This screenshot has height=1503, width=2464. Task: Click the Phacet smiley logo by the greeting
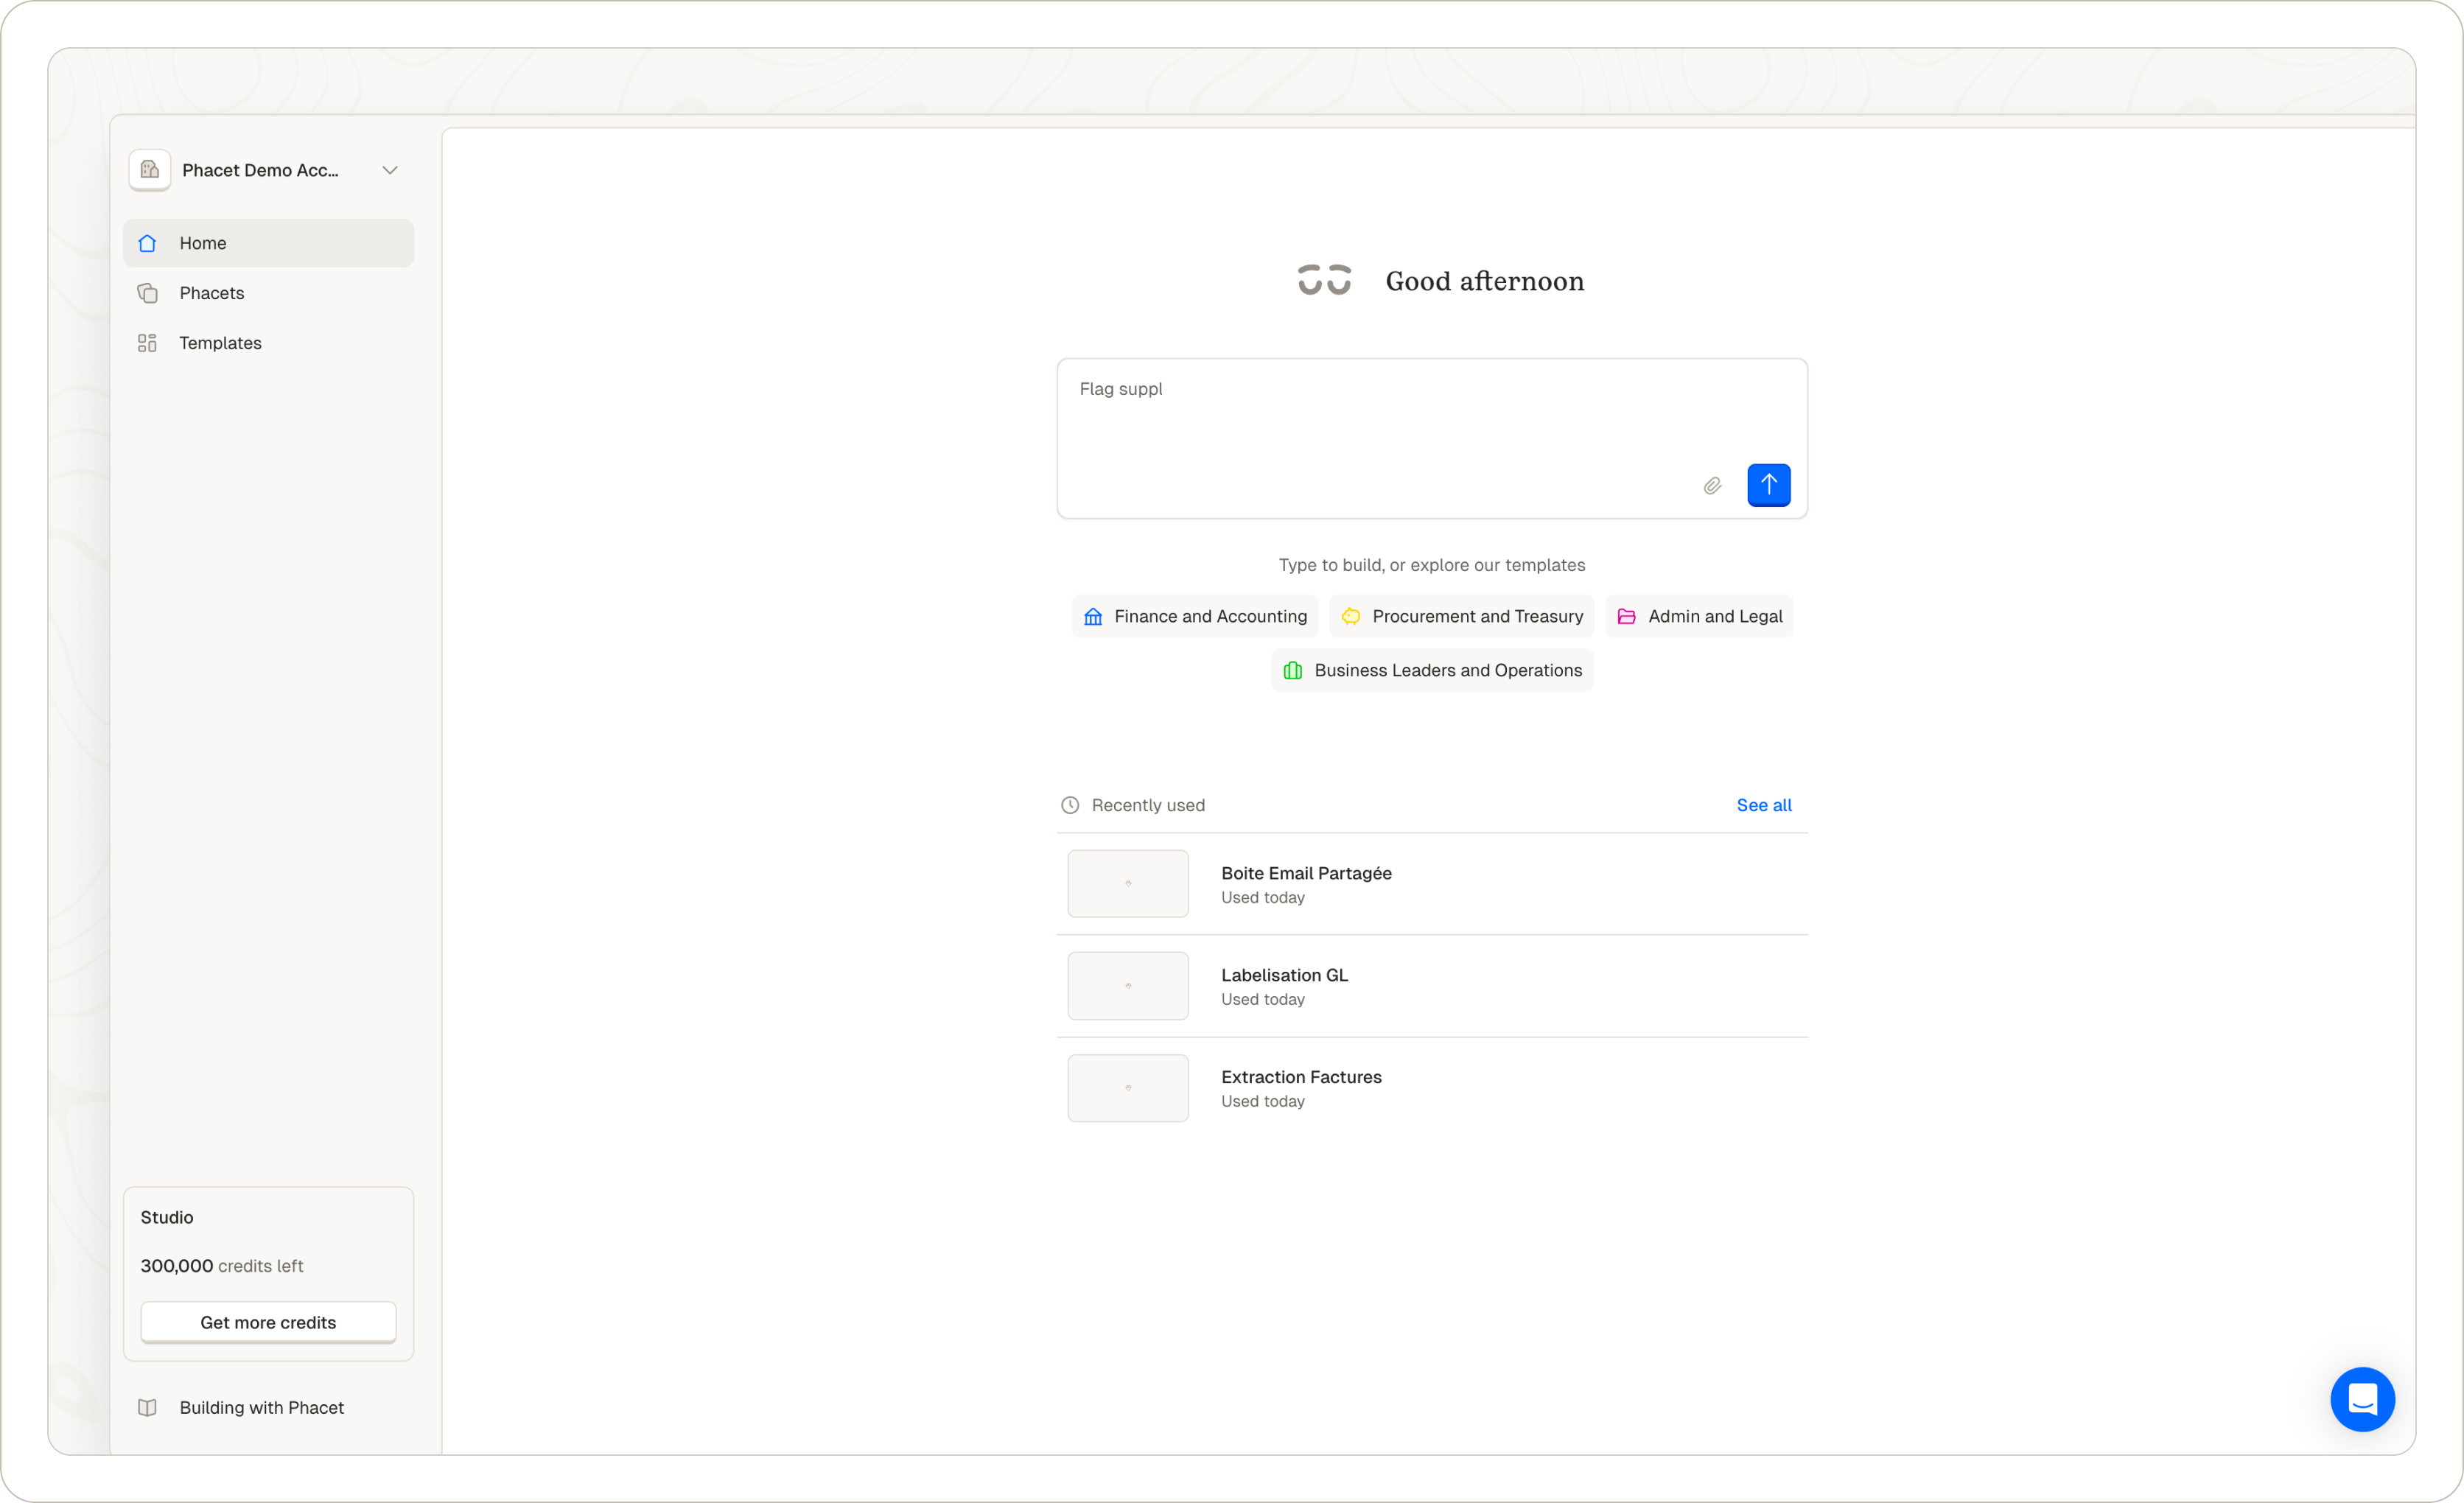(1324, 281)
